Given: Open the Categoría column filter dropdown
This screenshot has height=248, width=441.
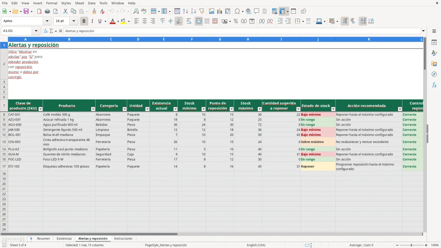Looking at the screenshot, I should (125, 109).
